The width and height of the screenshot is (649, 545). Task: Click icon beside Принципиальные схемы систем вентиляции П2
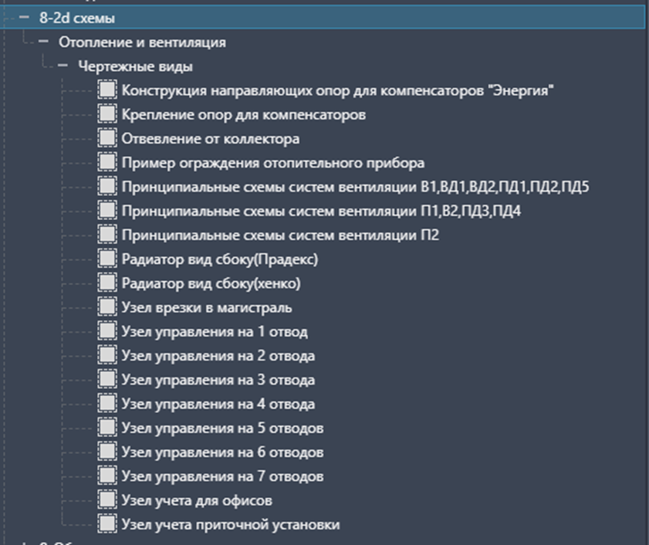coord(107,235)
